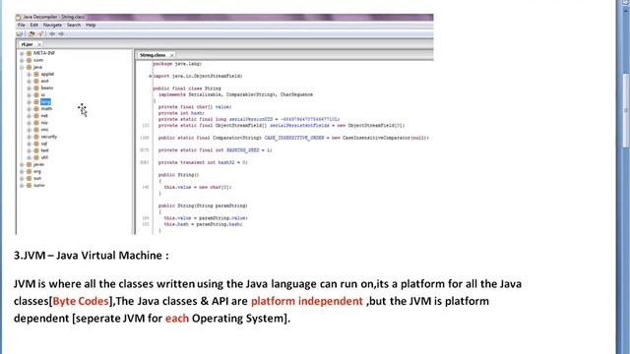630x354 pixels.
Task: Expand the awt package node
Action: 29,81
